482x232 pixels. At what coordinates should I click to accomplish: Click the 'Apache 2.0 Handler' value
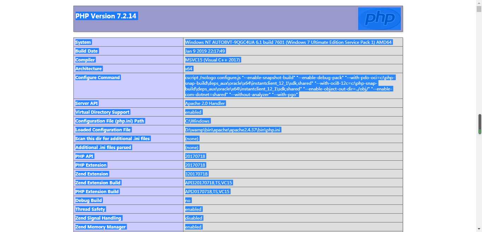[205, 103]
